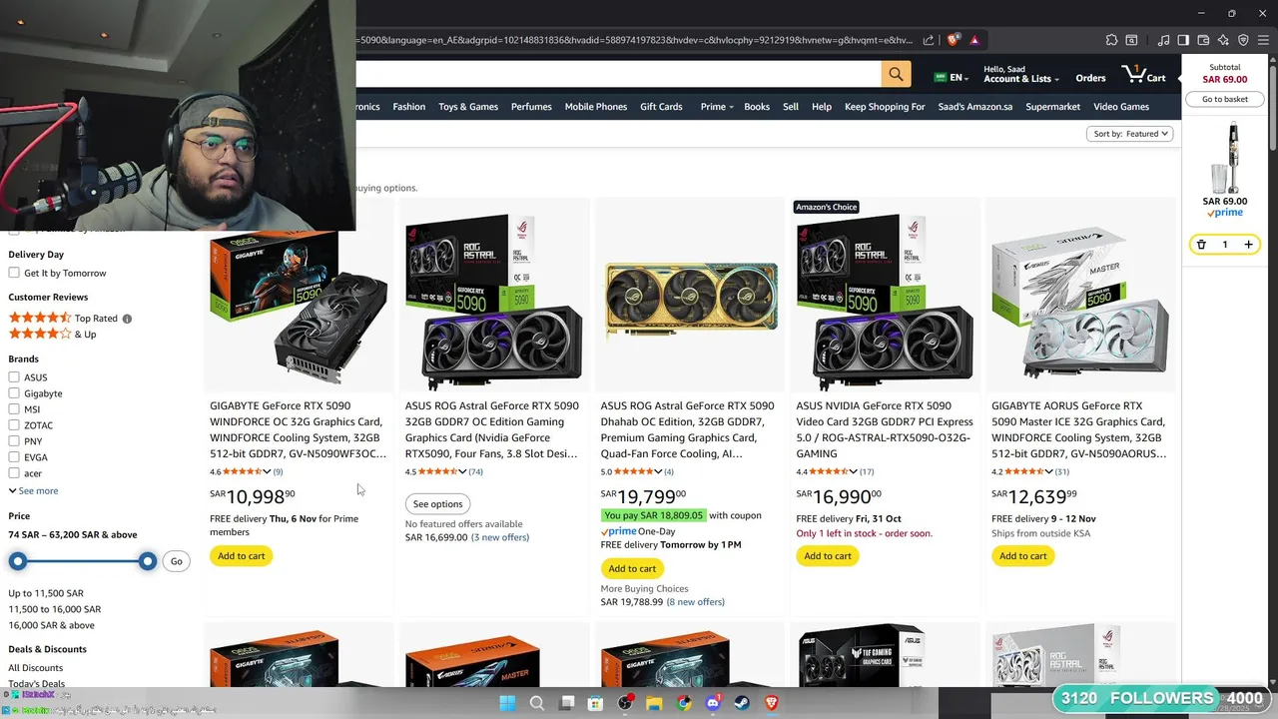Open the browser extensions puzzle icon
This screenshot has width=1278, height=719.
1111,40
